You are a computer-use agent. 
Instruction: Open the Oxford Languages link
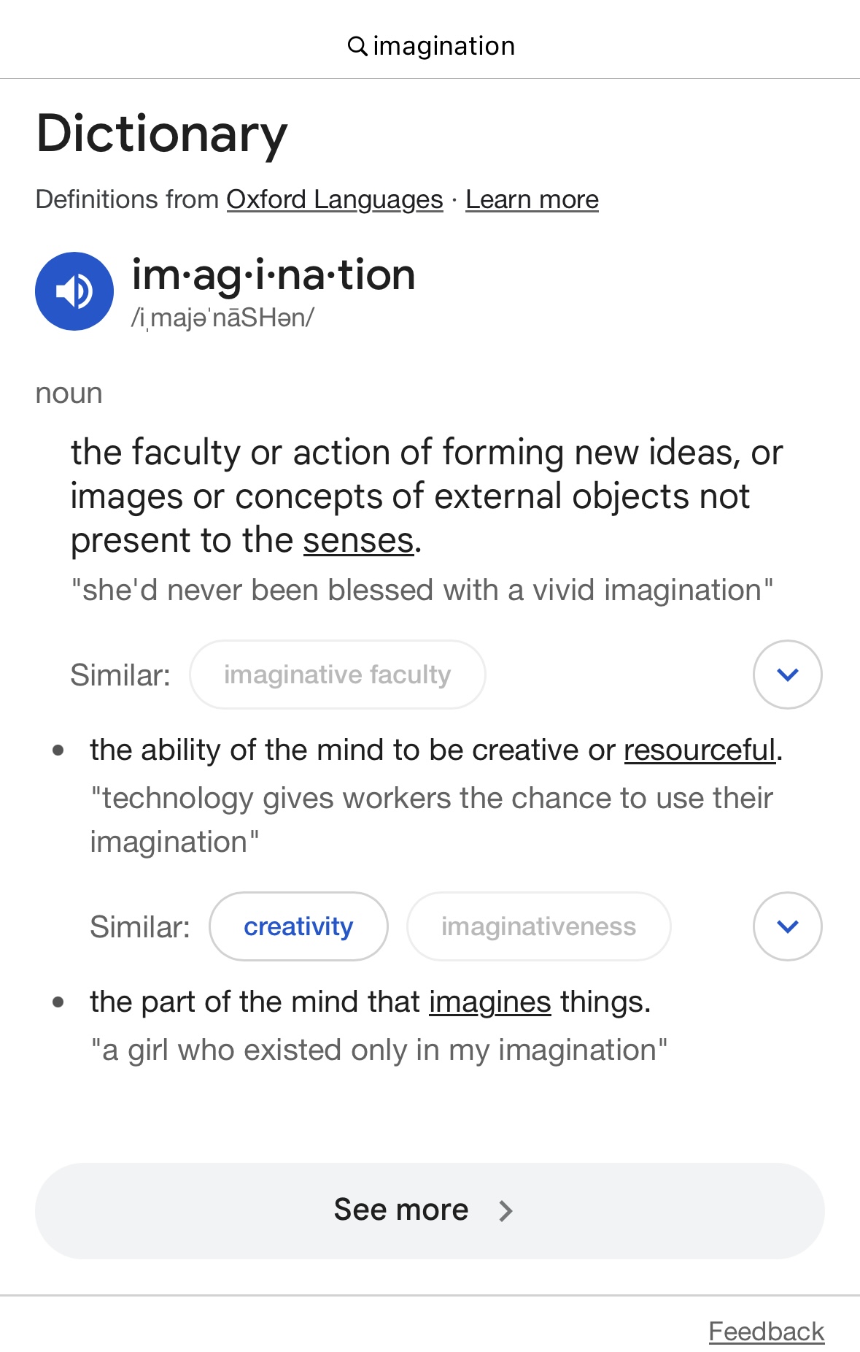tap(335, 199)
